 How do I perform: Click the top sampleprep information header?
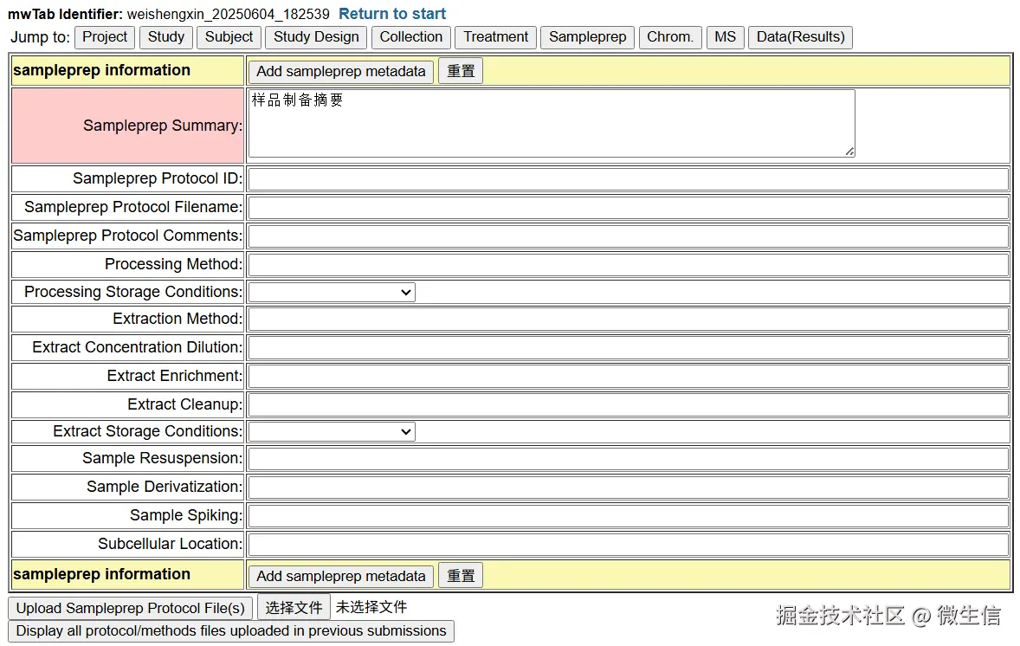(101, 70)
